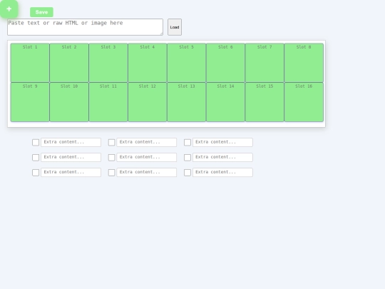Tick the checkbox in first row, second column
Screen dimensions: 385x289
[x=111, y=143]
